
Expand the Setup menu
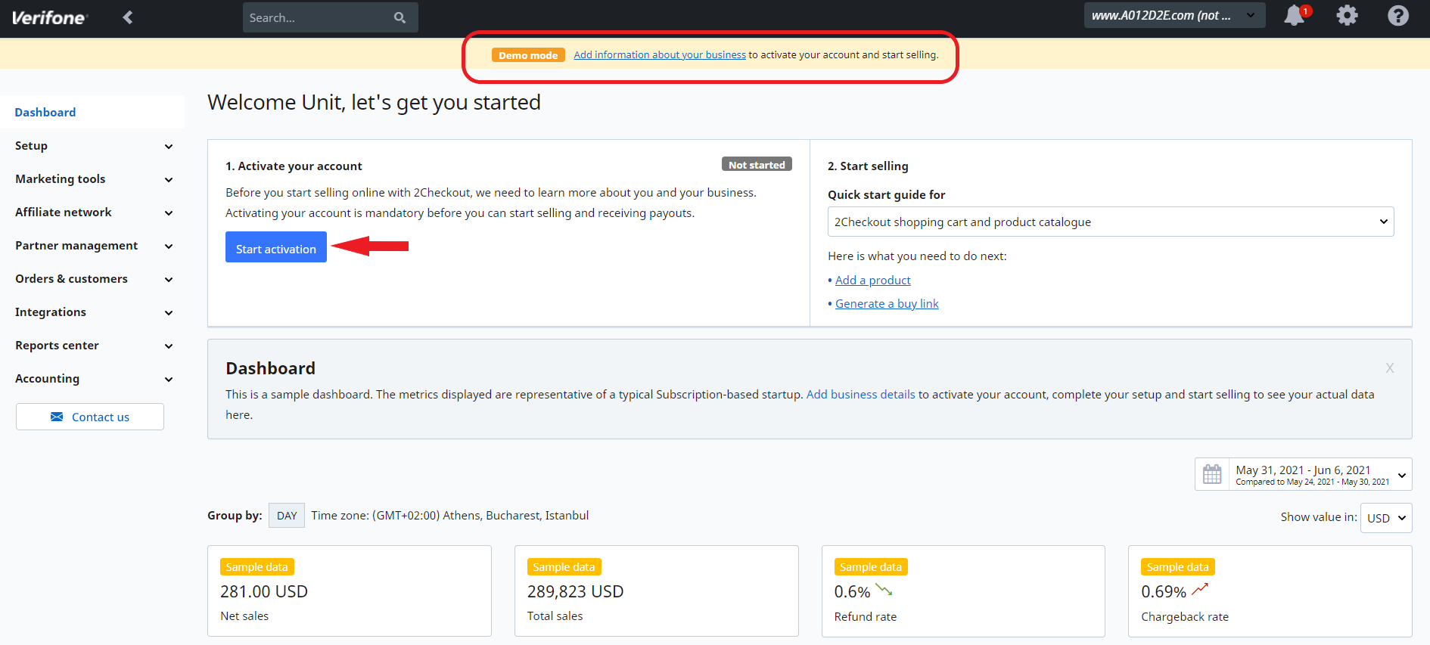click(x=94, y=146)
